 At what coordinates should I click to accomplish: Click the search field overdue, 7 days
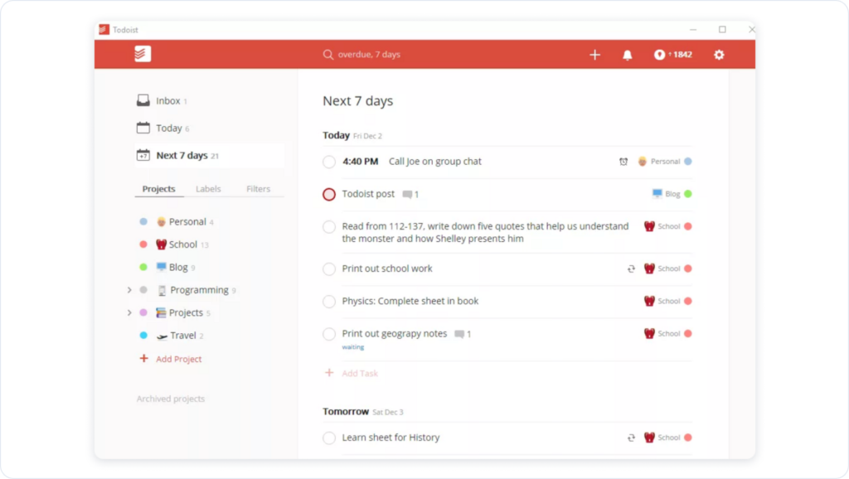click(369, 54)
